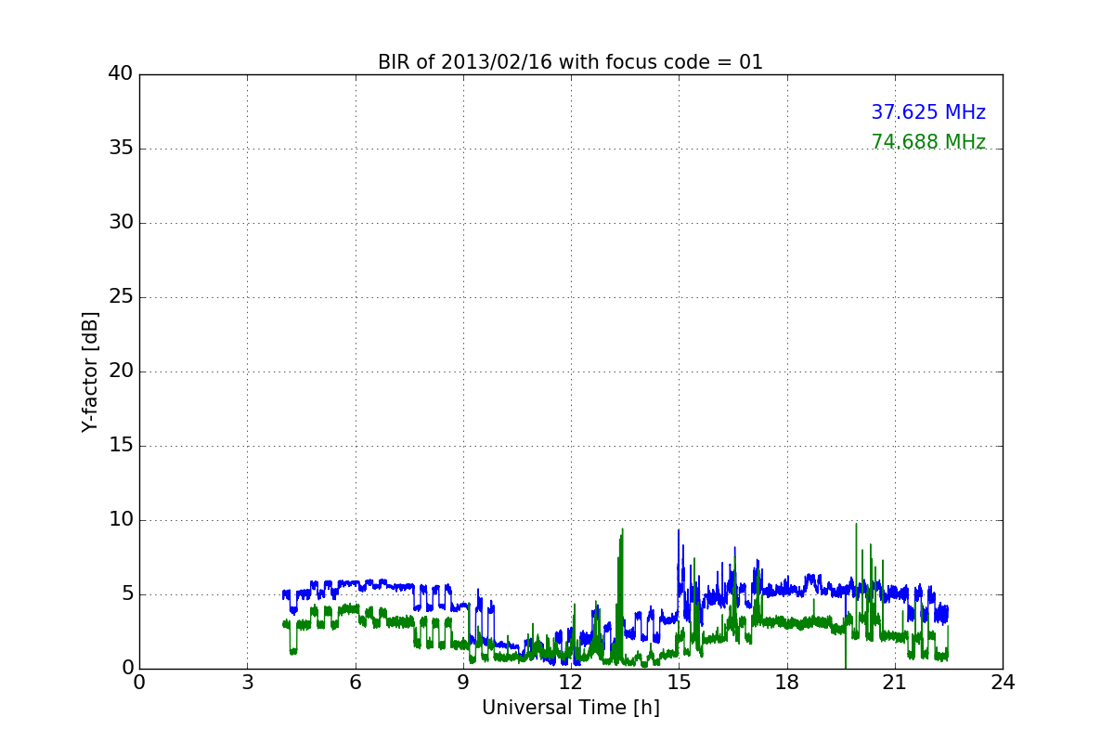The image size is (1114, 743).
Task: Click the x-axis tick label 3
Action: click(247, 683)
